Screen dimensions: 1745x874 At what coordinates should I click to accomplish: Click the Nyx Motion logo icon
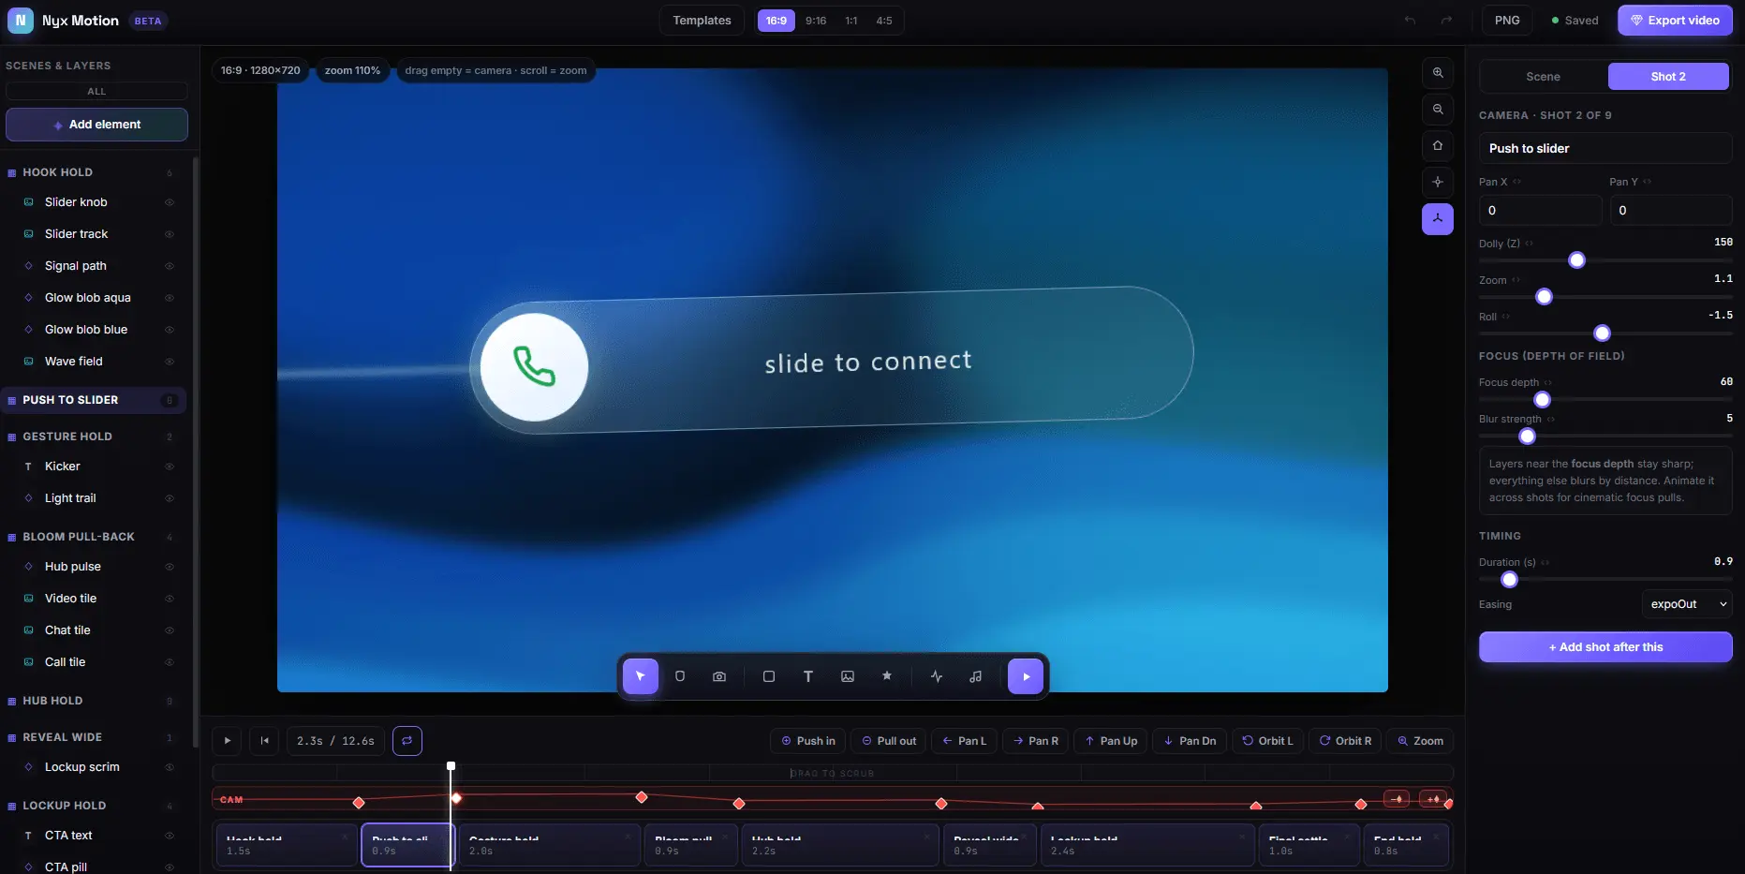pos(21,20)
